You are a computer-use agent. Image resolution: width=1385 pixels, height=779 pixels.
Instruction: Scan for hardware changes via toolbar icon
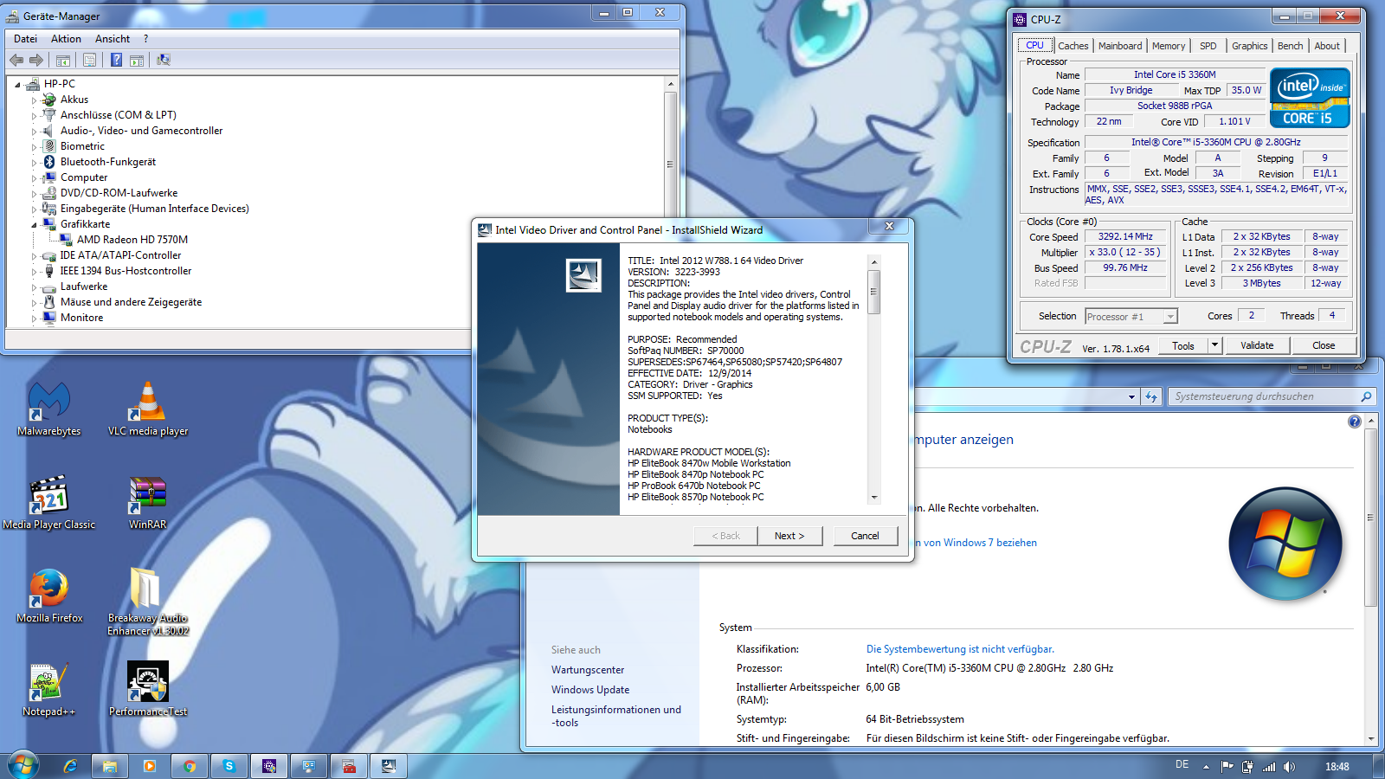tap(164, 60)
